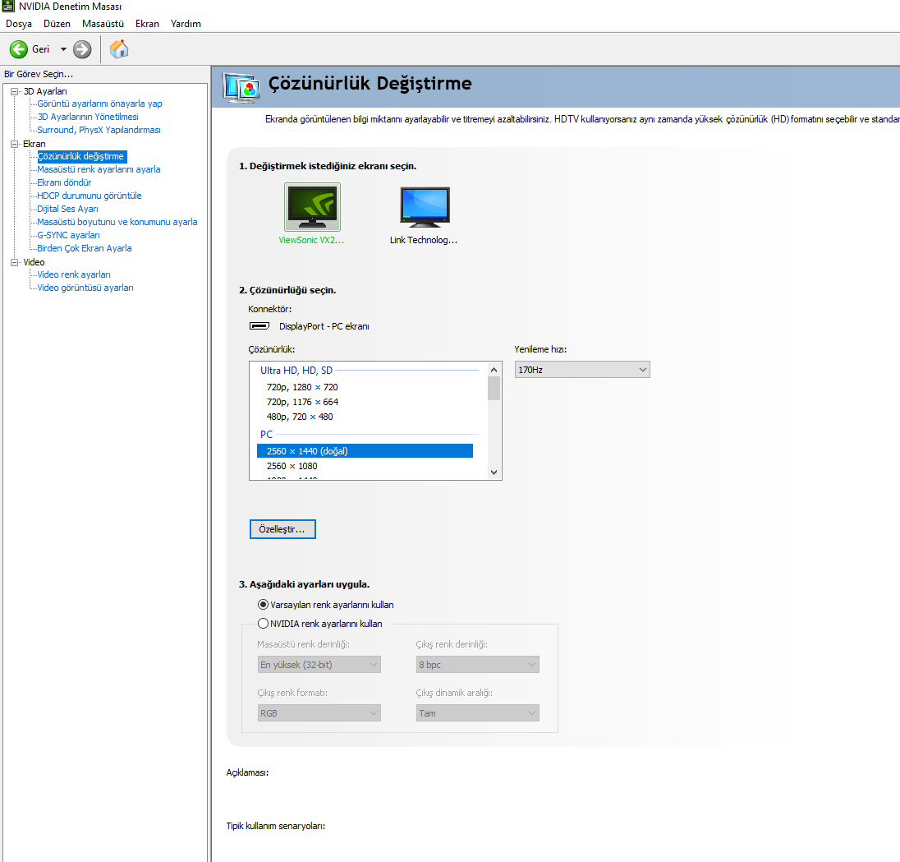Click the NVIDIA app icon in title bar
This screenshot has width=900, height=862.
(x=8, y=7)
